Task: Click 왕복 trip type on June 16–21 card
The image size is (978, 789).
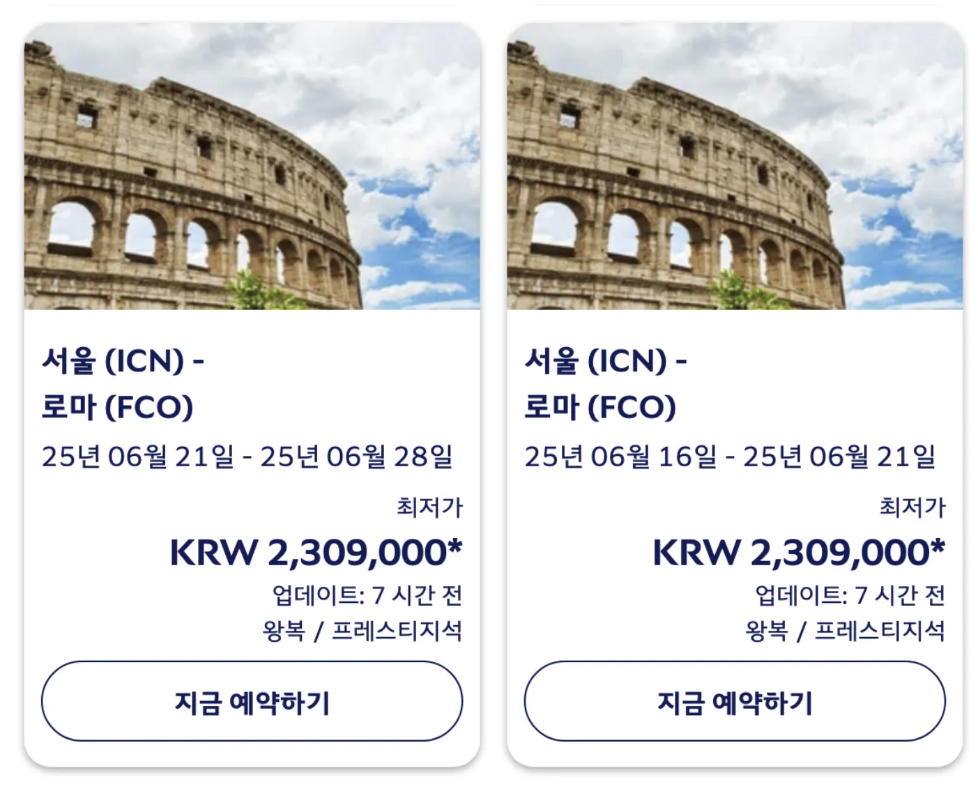Action: pyautogui.click(x=767, y=631)
